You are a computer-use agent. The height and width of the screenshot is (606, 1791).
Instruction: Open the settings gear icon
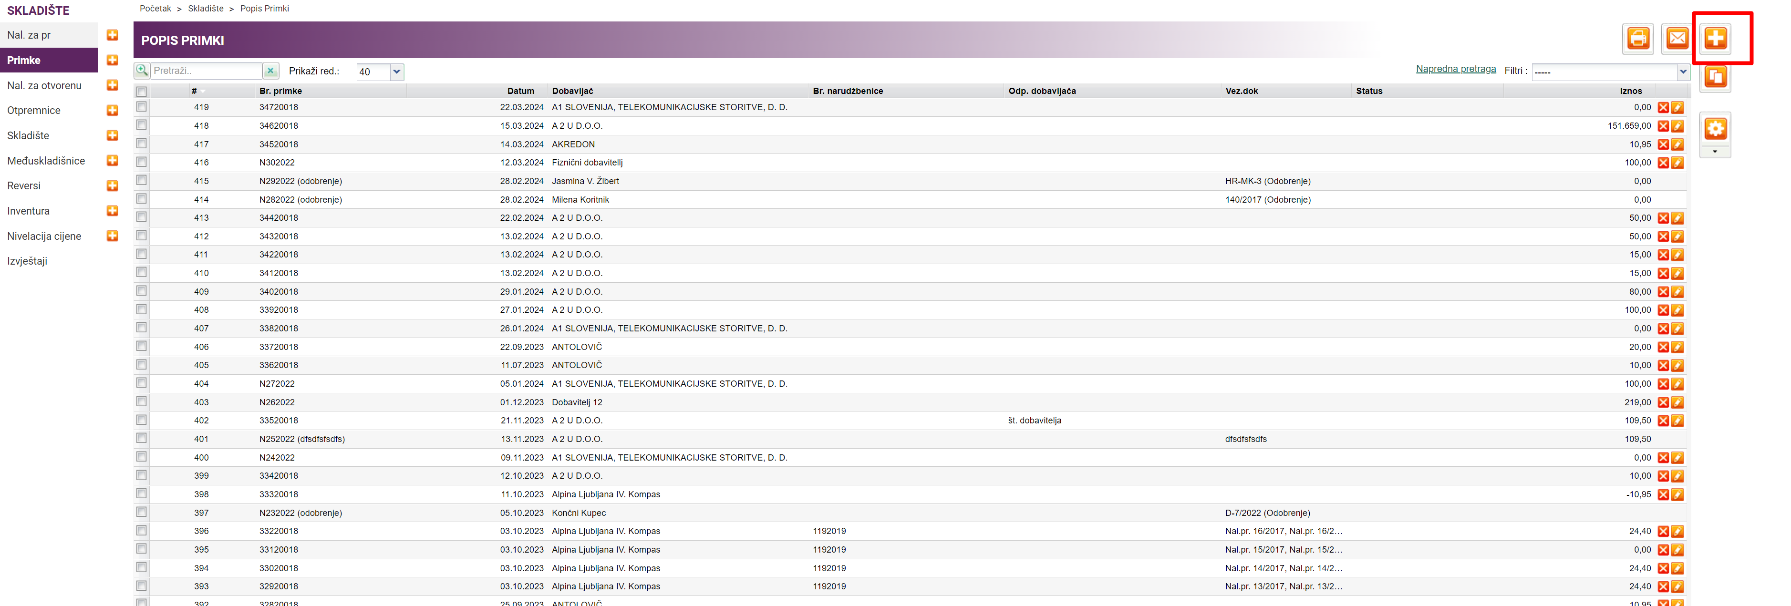point(1715,129)
